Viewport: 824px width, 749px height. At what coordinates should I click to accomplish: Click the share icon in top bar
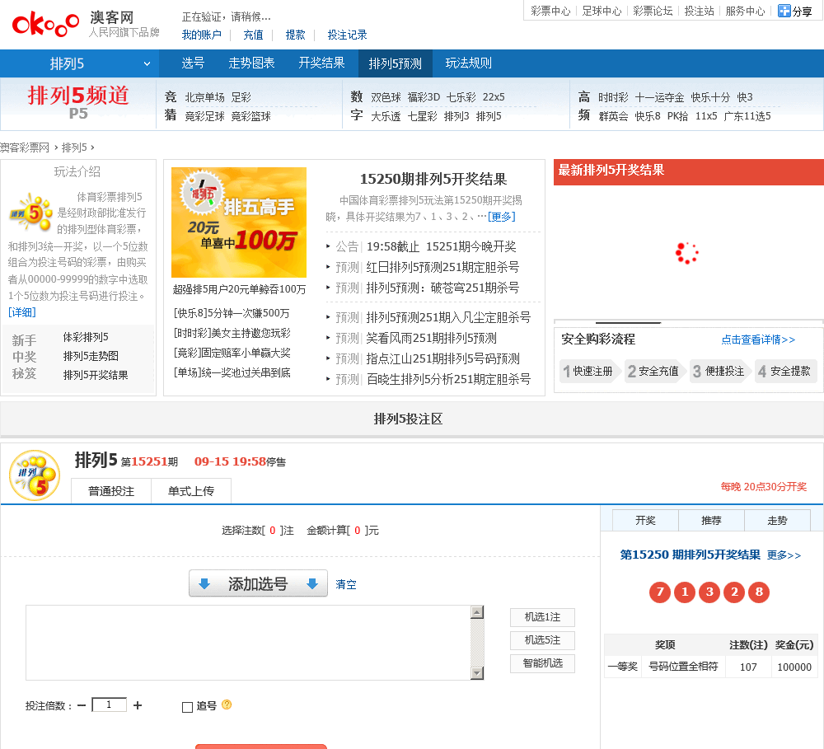[784, 11]
